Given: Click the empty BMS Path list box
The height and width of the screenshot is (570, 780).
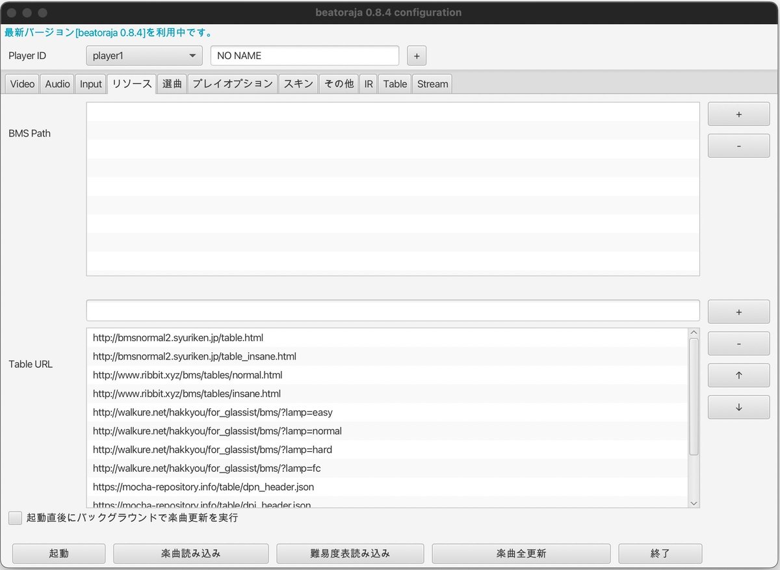Looking at the screenshot, I should (393, 188).
